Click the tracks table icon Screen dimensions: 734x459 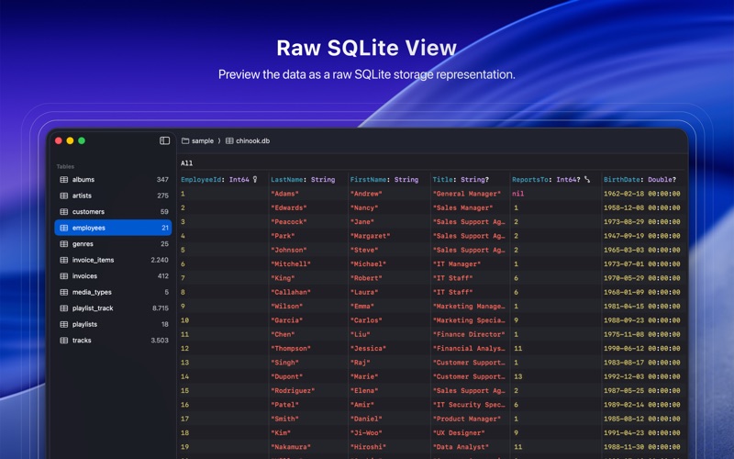[63, 341]
